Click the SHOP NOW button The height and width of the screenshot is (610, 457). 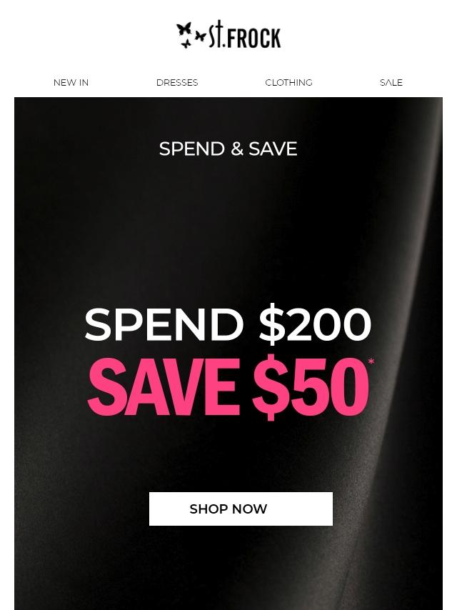coord(241,509)
